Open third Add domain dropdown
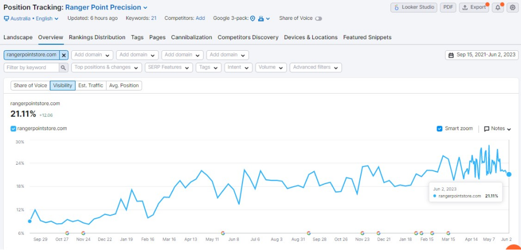 (x=182, y=55)
